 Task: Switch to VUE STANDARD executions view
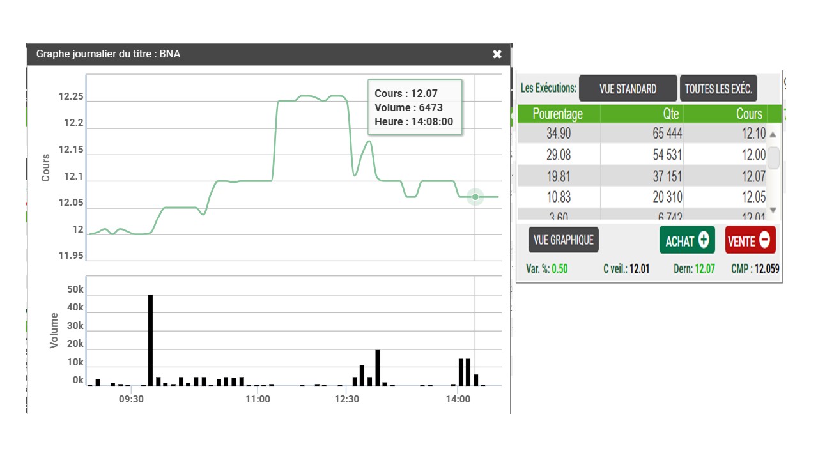point(628,89)
